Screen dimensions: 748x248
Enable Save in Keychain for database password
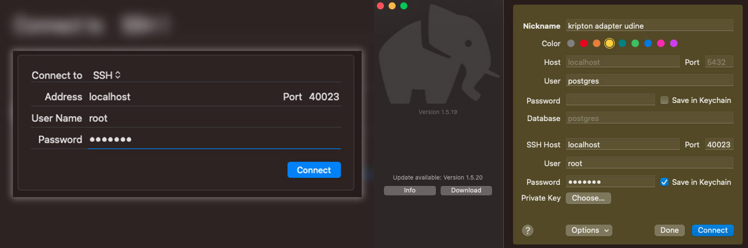[664, 100]
